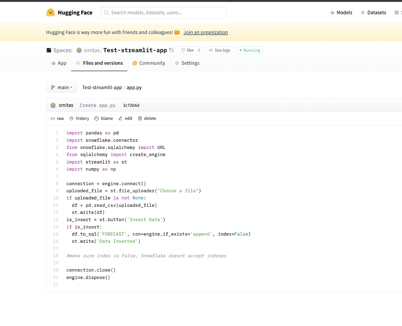Open the file history
402x326 pixels.
79,118
